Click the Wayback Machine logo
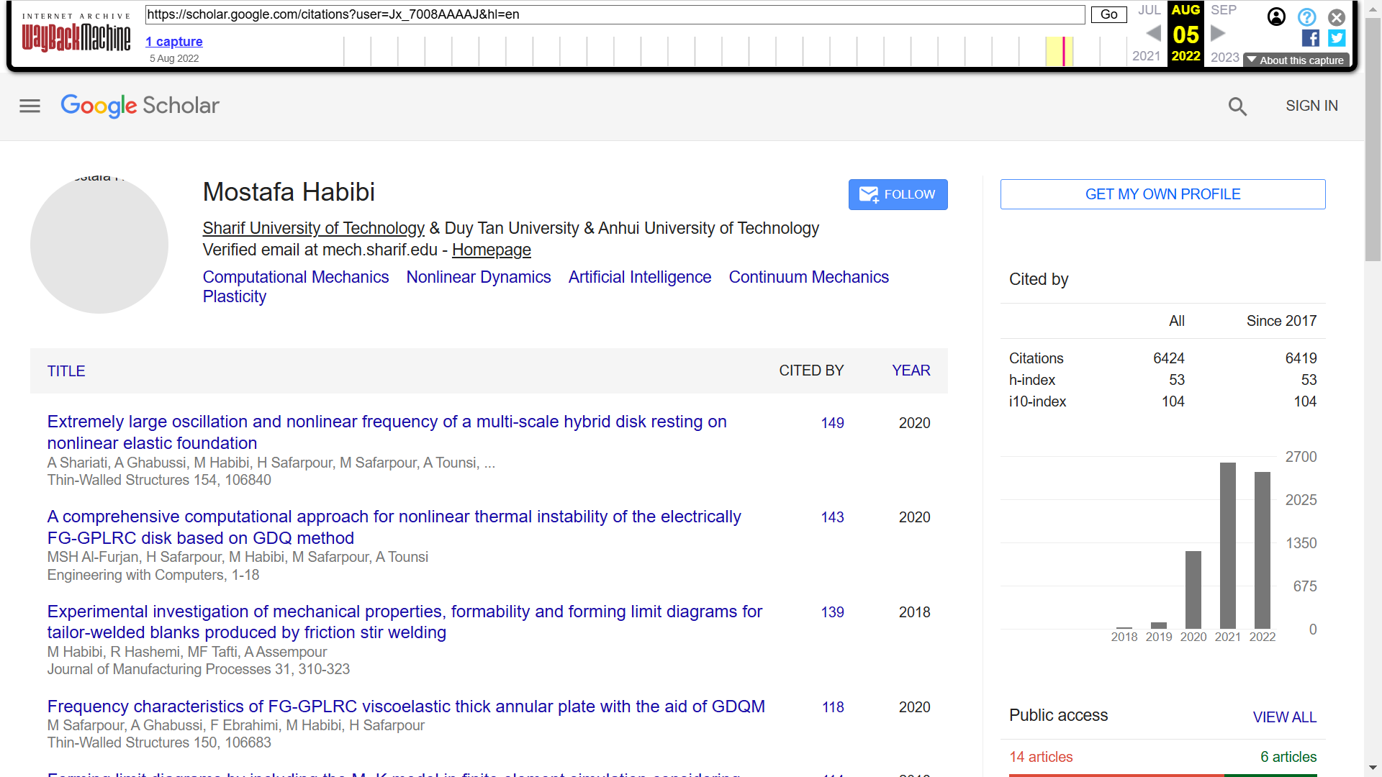Viewport: 1382px width, 777px height. pyautogui.click(x=76, y=37)
